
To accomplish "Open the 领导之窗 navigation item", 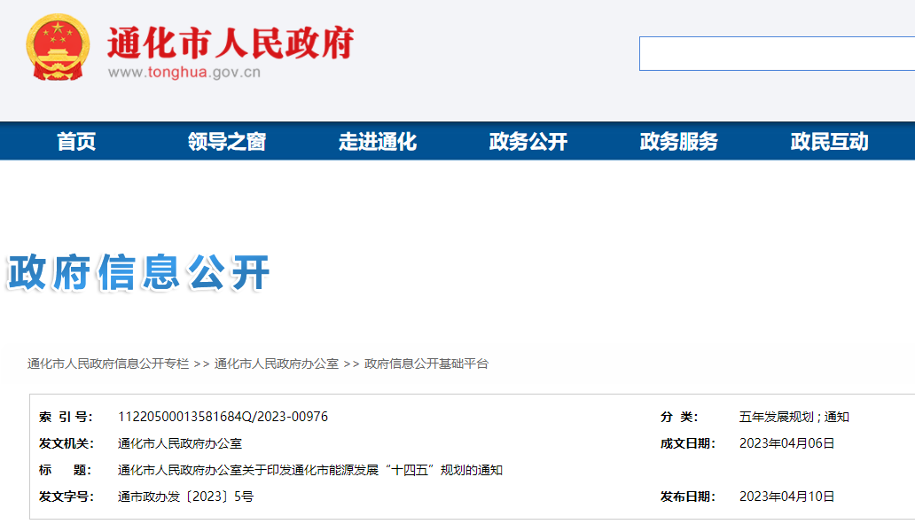I will 227,141.
